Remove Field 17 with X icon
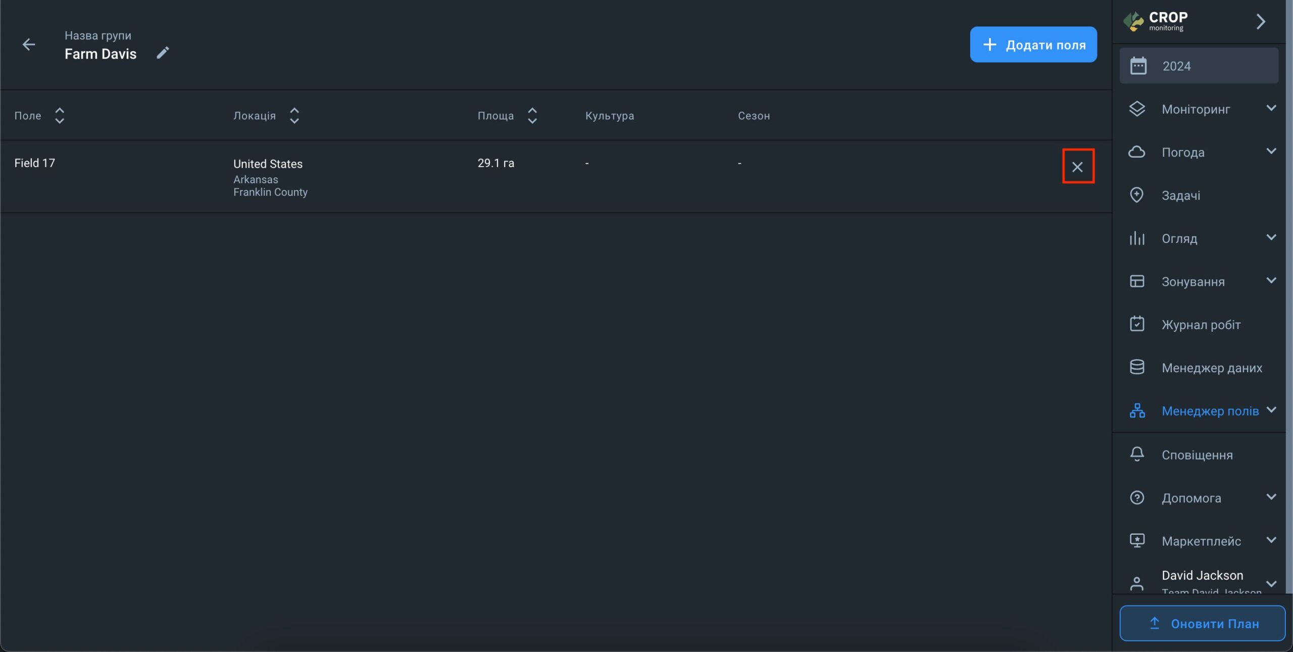Image resolution: width=1293 pixels, height=652 pixels. 1077,167
